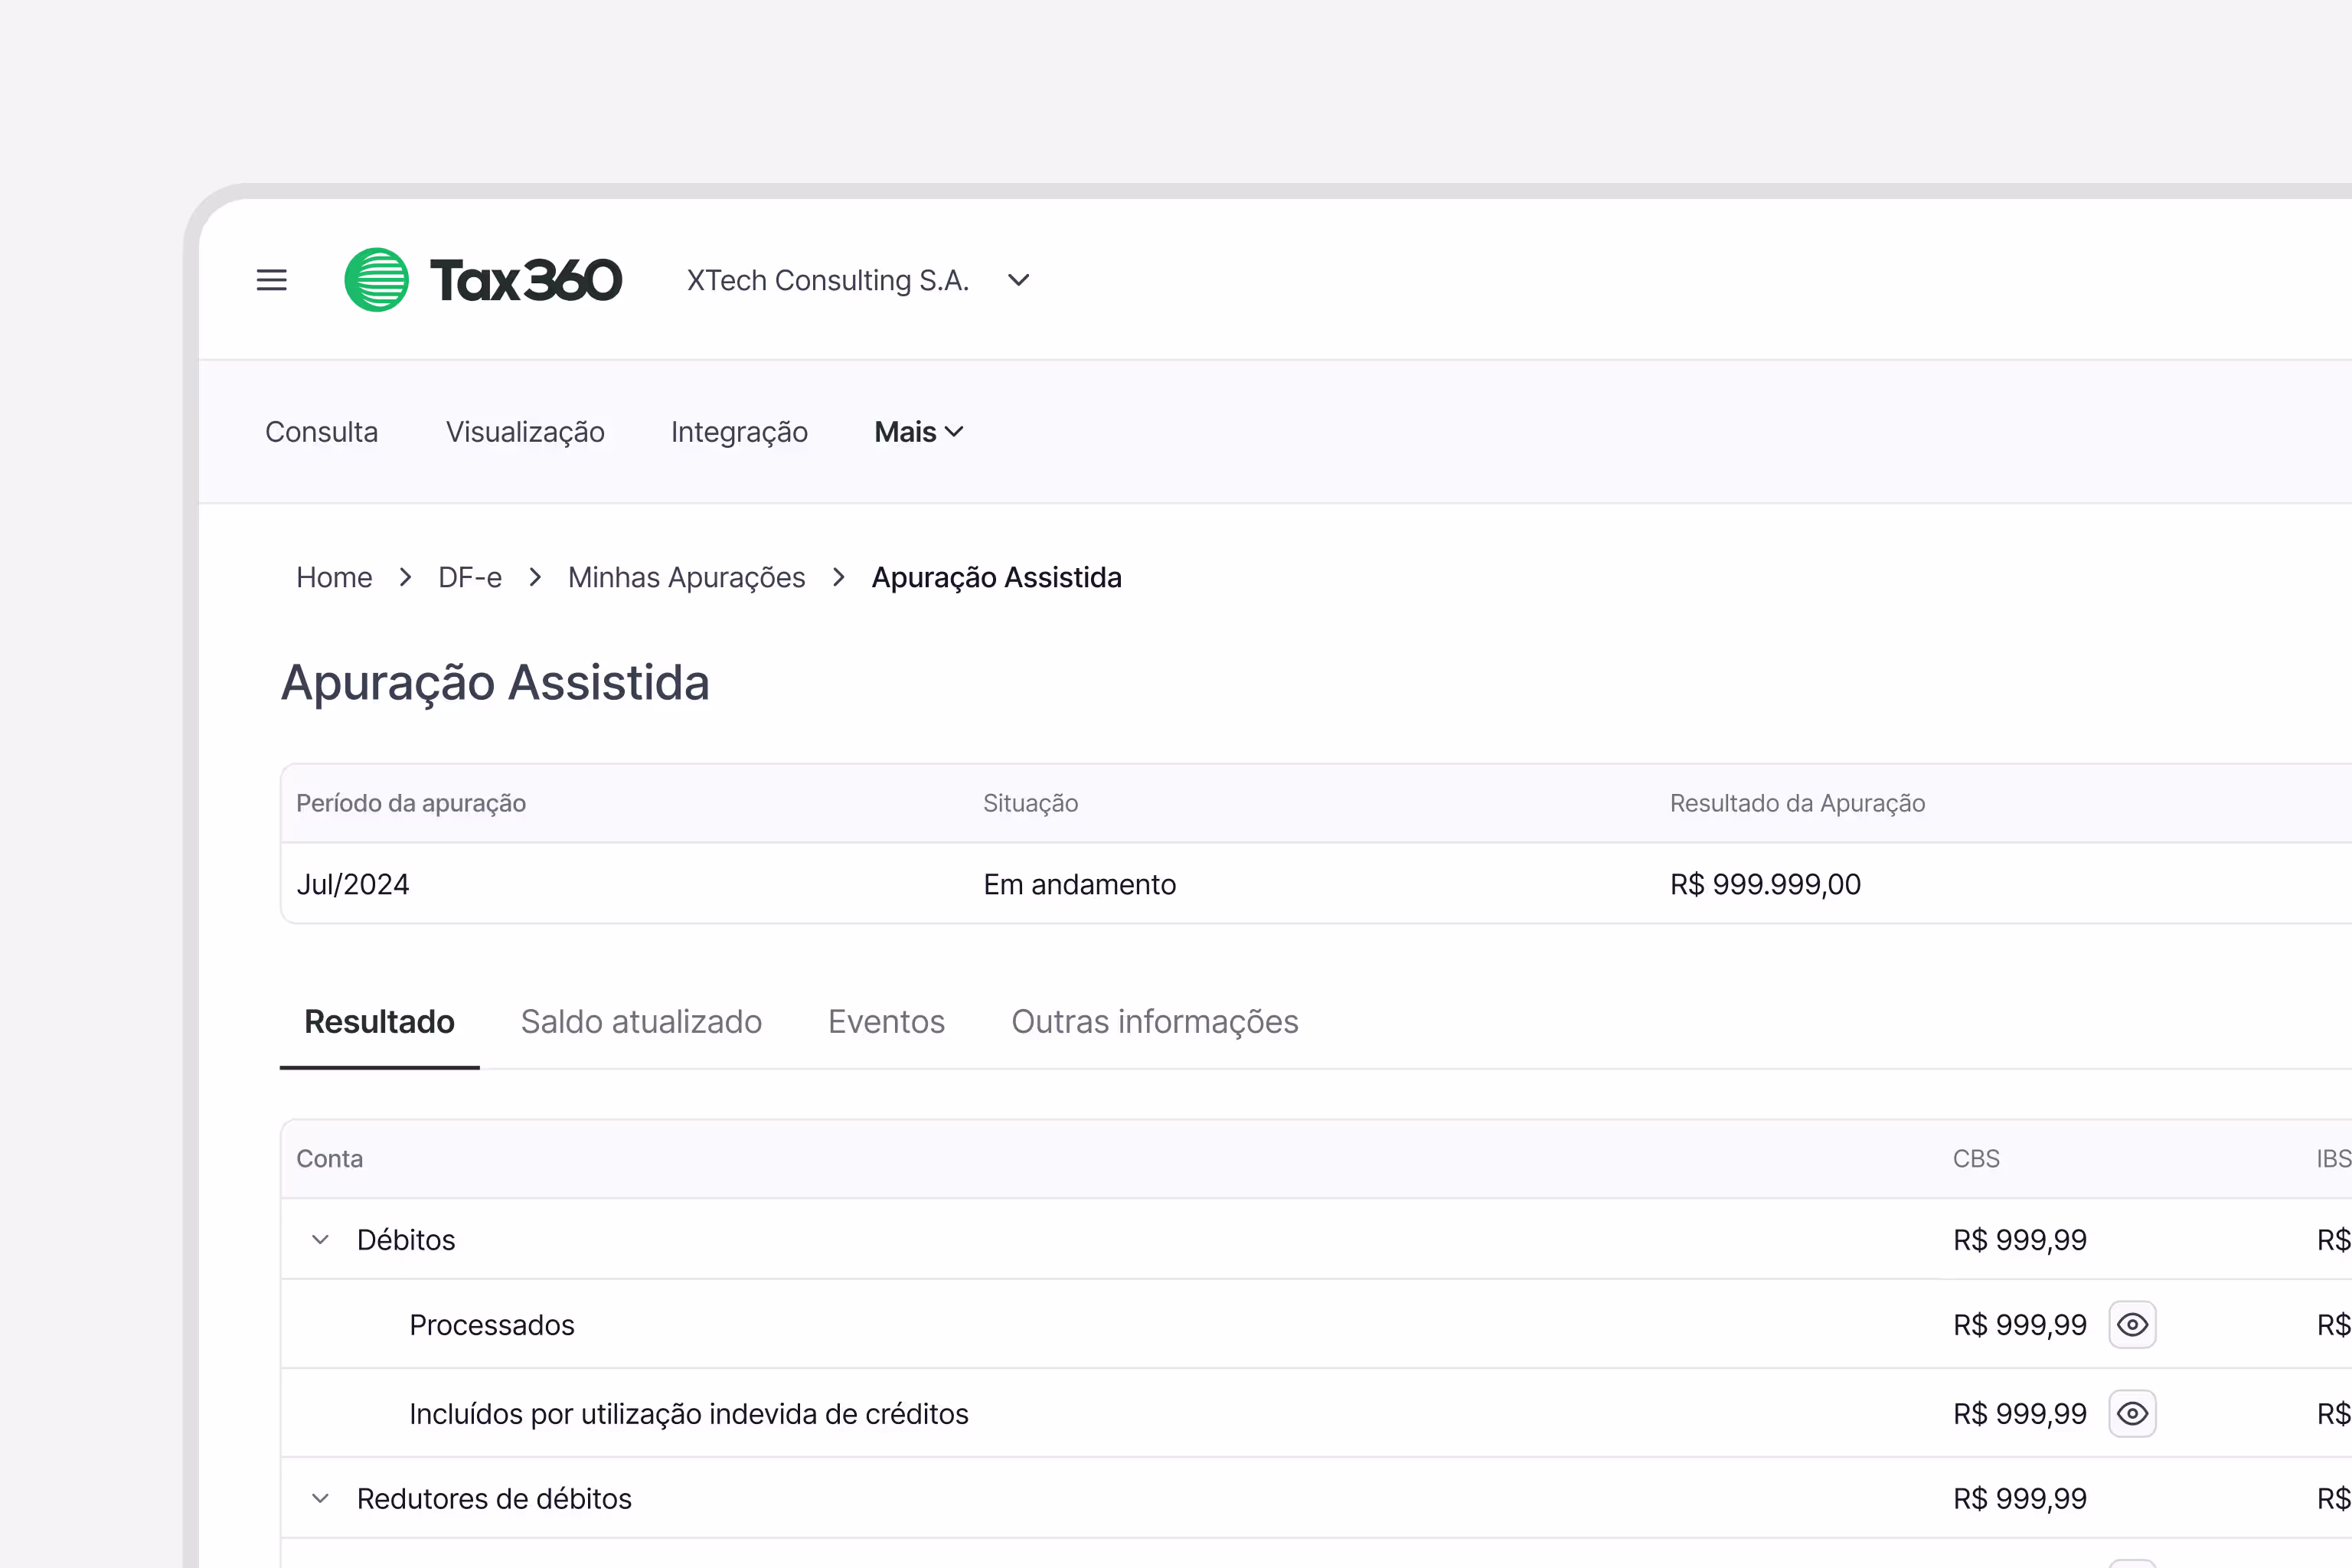The image size is (2352, 1568).
Task: Open the hamburger navigation menu
Action: (x=271, y=280)
